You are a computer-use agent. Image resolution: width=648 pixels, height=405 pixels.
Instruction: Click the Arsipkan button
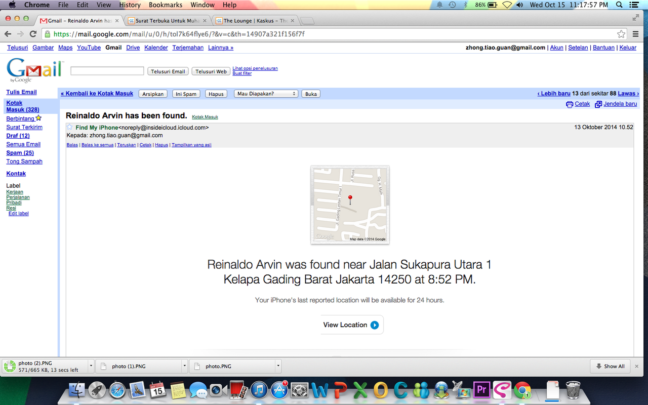click(153, 94)
